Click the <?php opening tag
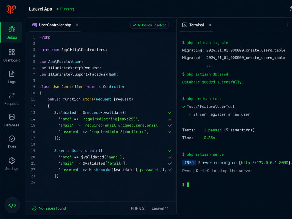The image size is (292, 219). click(45, 37)
